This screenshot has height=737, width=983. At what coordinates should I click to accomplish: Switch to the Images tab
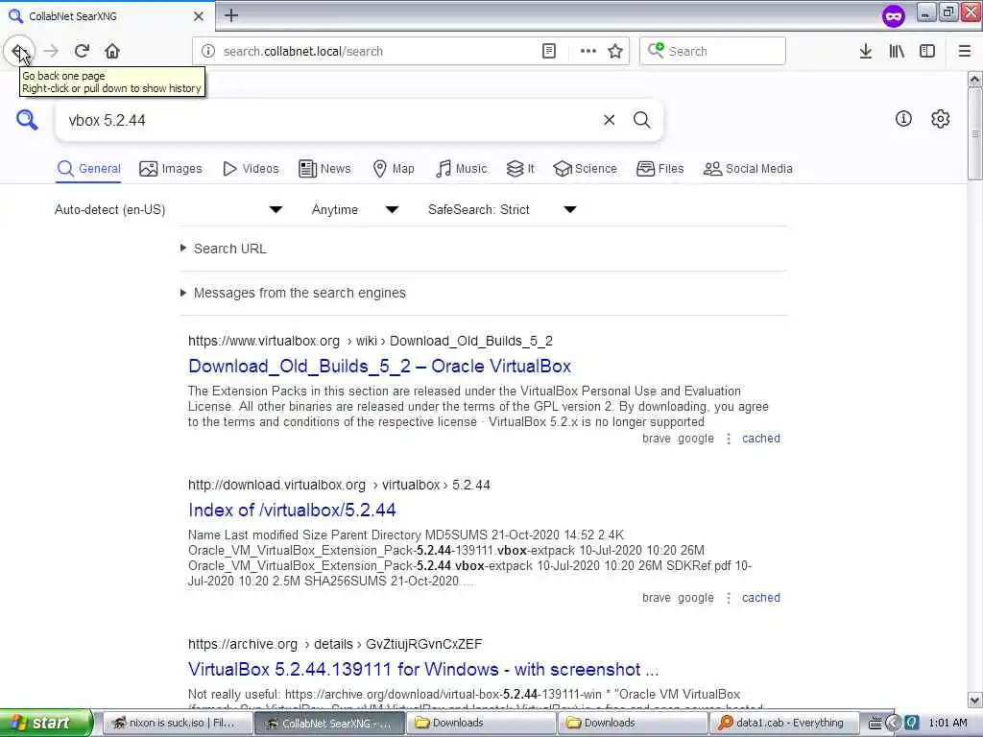coord(171,169)
